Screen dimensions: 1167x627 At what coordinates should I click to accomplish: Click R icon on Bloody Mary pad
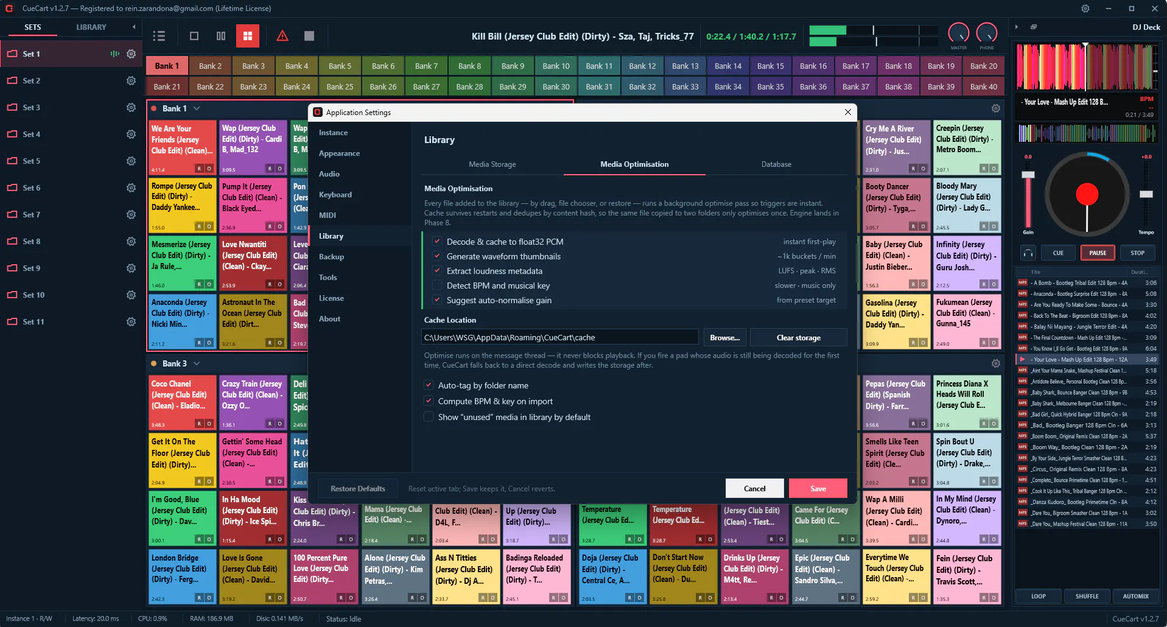point(983,226)
